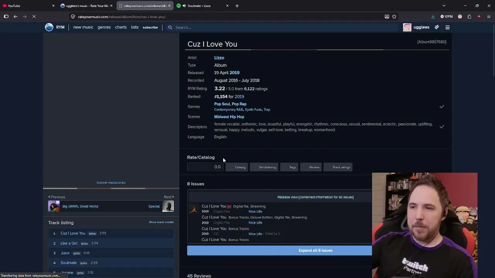Toggle the browser sidebar panel icon
The width and height of the screenshot is (495, 278).
[6, 17]
